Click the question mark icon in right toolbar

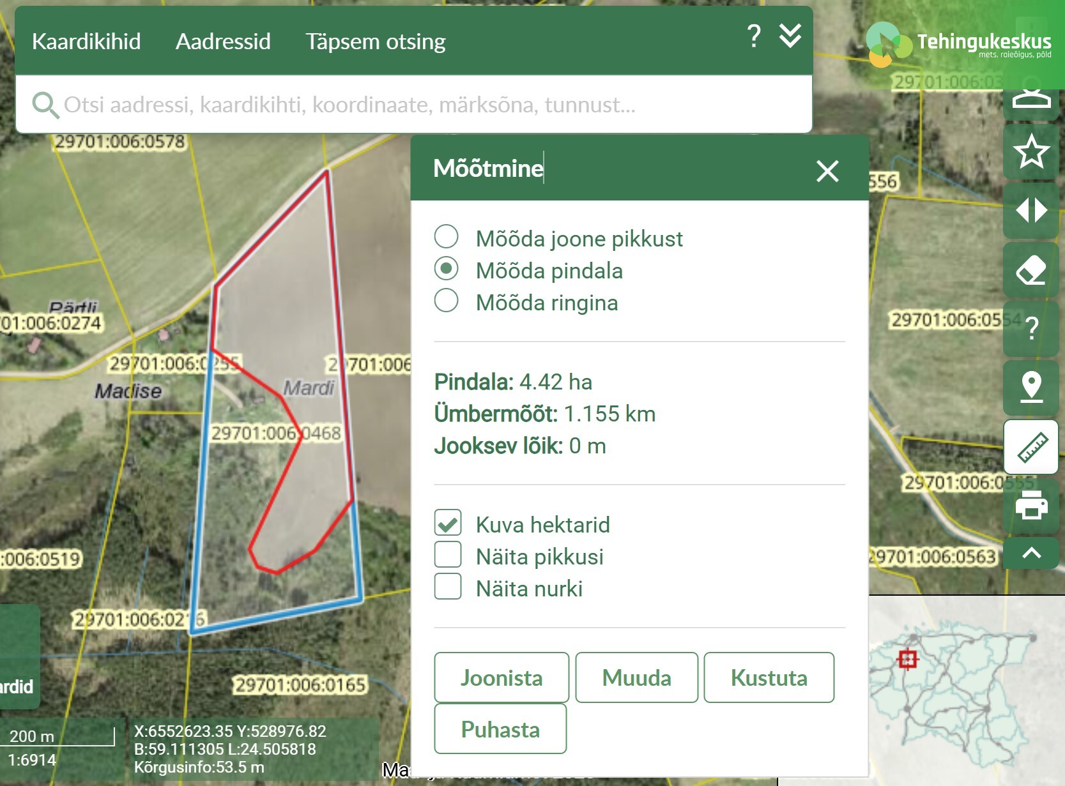(x=1031, y=329)
